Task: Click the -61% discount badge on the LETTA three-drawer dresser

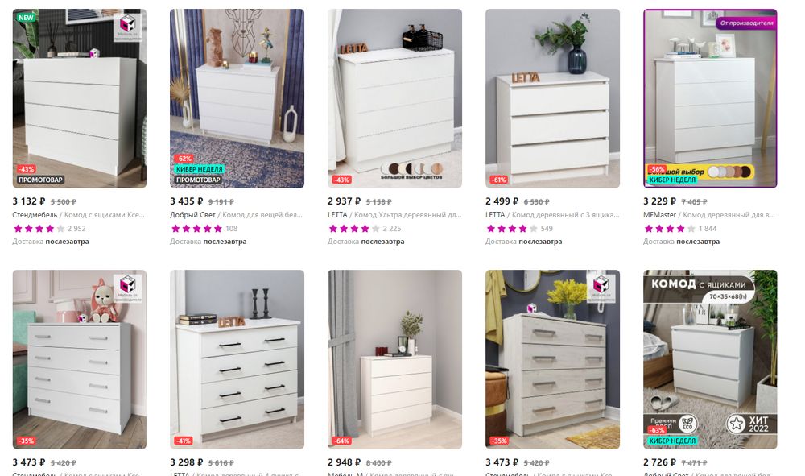Action: (498, 180)
